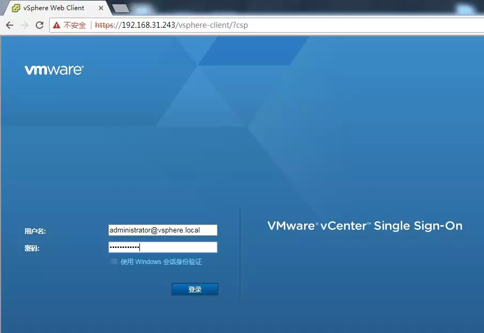Screen dimensions: 484x333
Task: Click the password input field
Action: 163,247
